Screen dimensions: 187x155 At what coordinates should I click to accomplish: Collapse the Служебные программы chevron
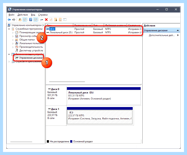(x=9, y=29)
